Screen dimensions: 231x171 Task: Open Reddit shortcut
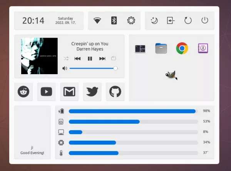click(23, 91)
